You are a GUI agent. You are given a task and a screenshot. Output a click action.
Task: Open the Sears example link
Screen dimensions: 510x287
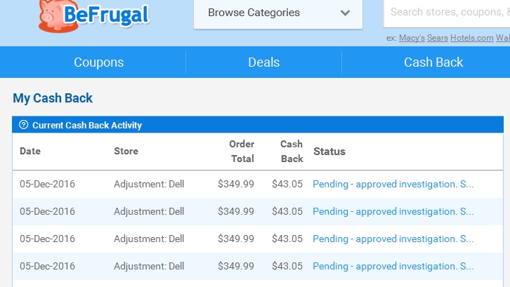438,38
